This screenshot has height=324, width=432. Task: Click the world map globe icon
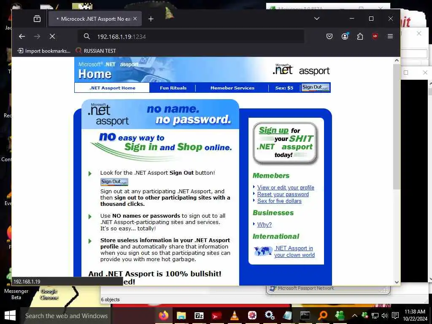click(263, 251)
